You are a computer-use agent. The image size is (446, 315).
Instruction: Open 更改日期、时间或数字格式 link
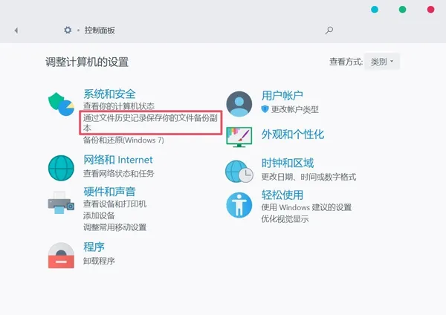(x=308, y=177)
